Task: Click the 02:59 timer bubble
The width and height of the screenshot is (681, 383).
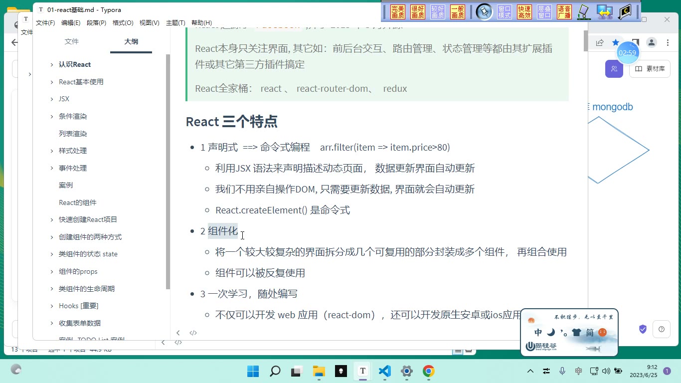Action: 627,52
